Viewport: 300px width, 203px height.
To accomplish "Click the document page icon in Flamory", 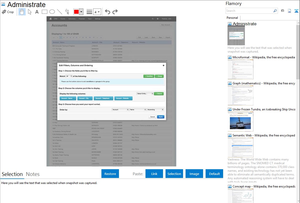I will pos(289,11).
